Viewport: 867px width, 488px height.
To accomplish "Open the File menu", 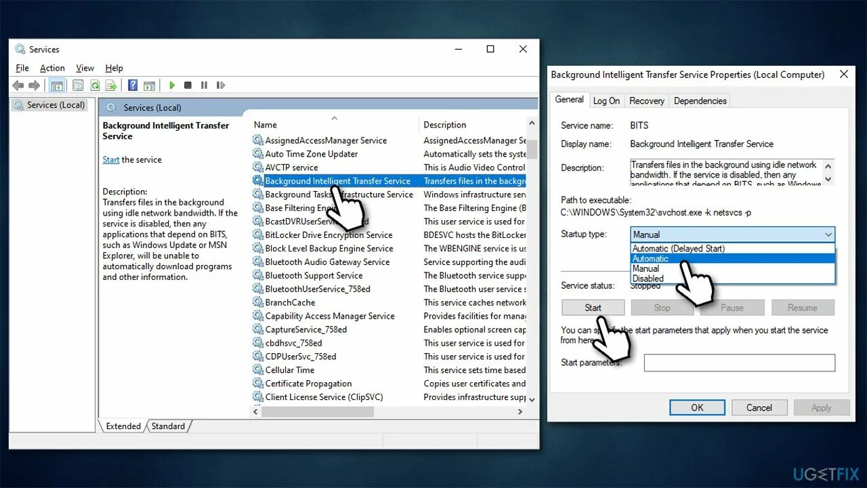I will point(22,68).
